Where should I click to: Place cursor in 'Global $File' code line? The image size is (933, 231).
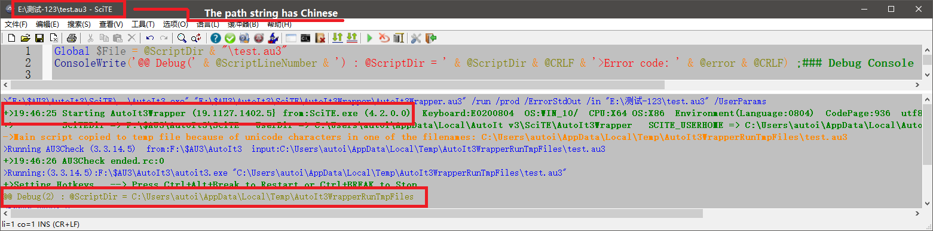(x=172, y=52)
